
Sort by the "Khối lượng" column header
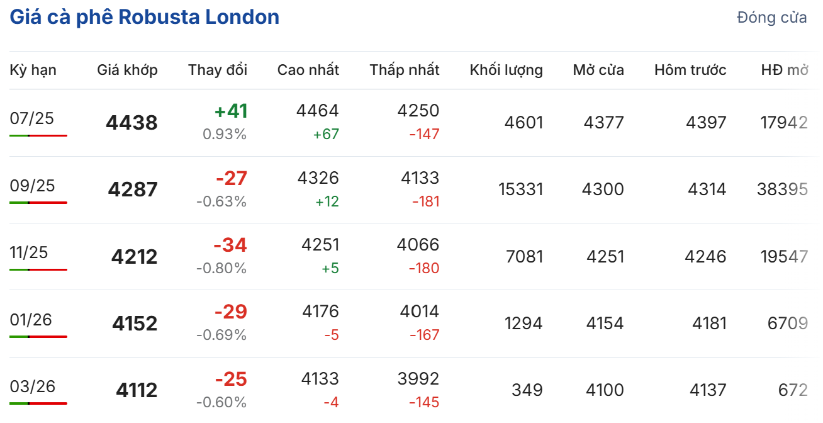(506, 70)
